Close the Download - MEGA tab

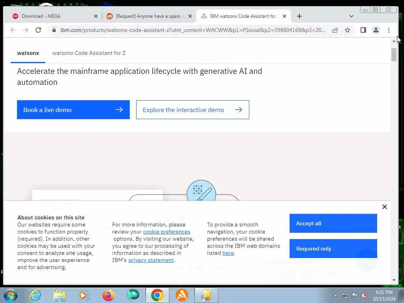[x=96, y=16]
